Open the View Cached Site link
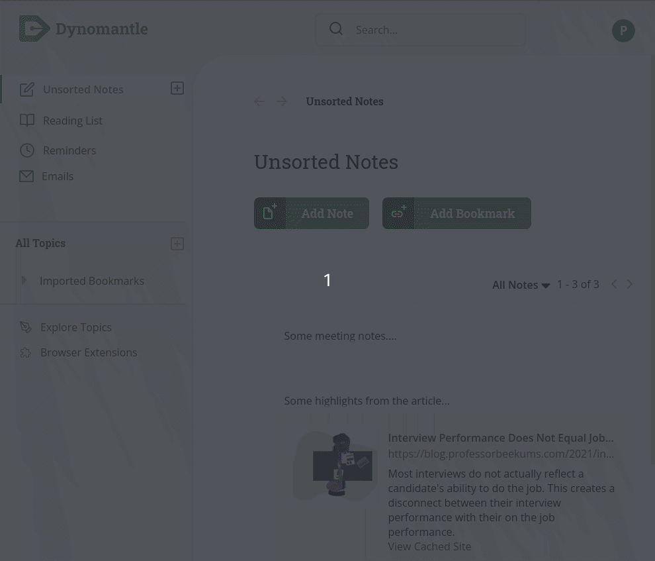This screenshot has width=655, height=561. click(429, 546)
